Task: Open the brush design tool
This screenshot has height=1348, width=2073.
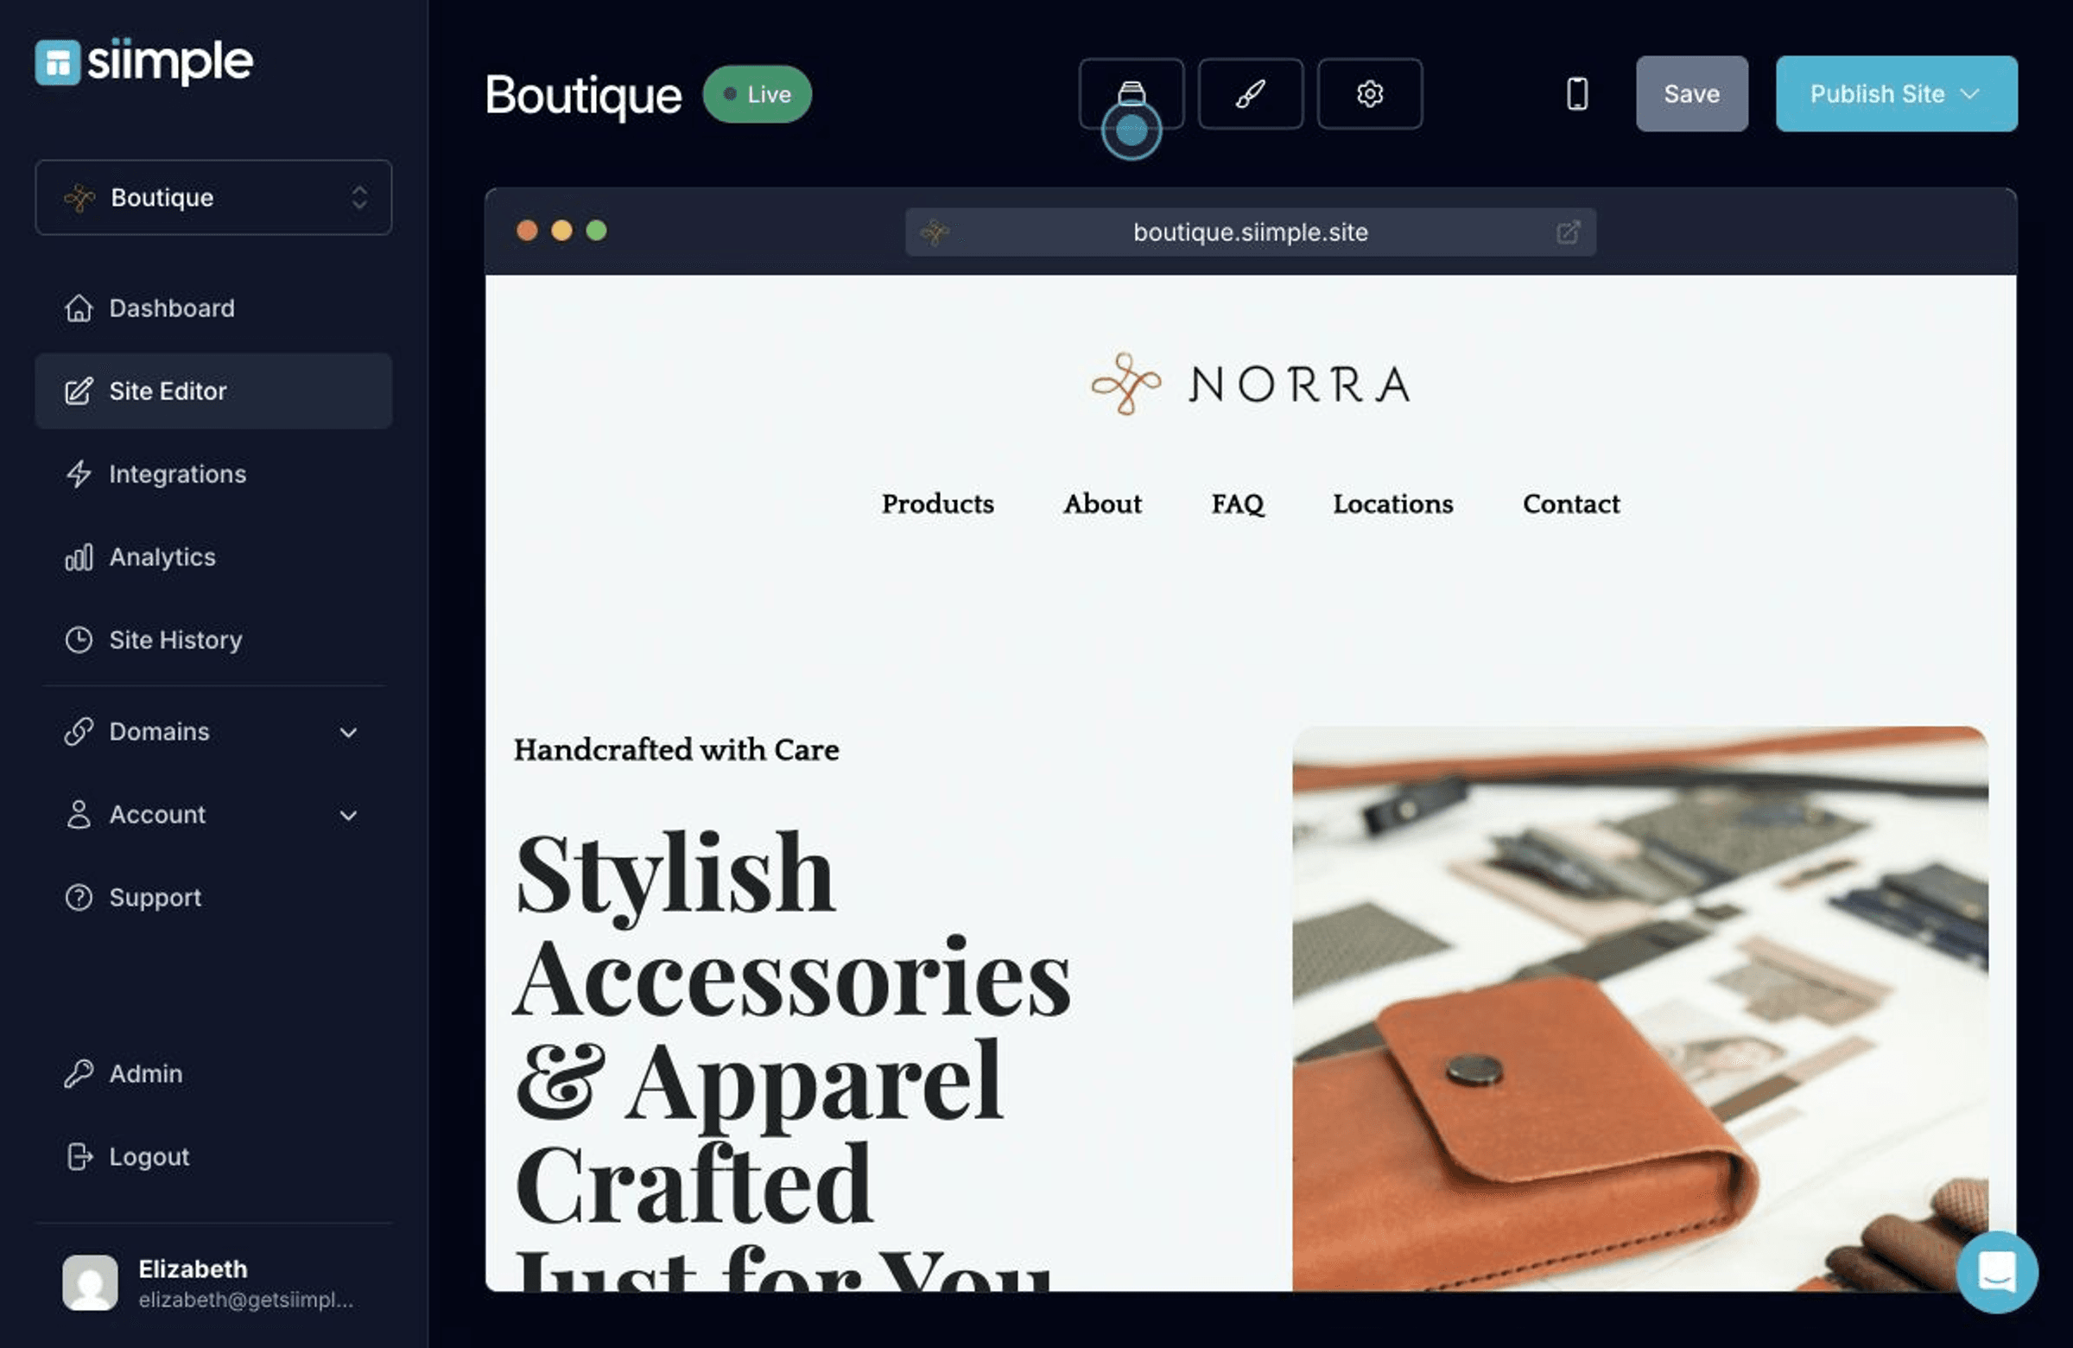Action: 1250,93
